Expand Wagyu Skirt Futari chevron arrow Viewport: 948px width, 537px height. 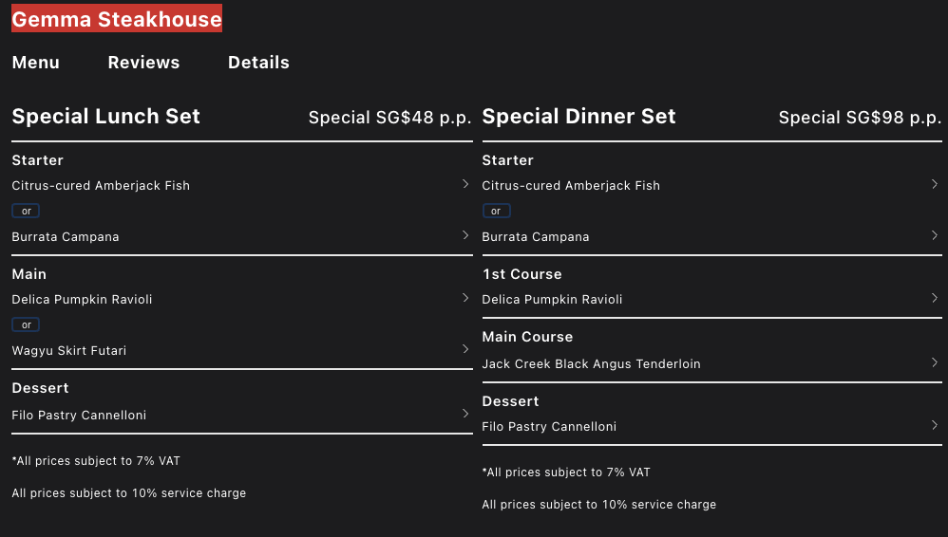click(465, 349)
